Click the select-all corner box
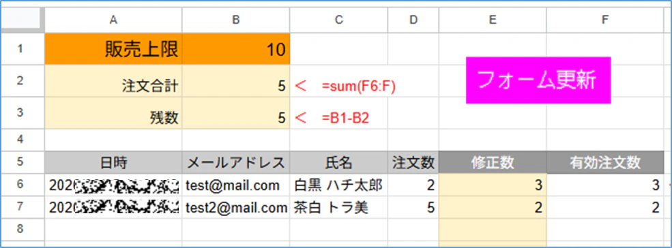 click(20, 20)
